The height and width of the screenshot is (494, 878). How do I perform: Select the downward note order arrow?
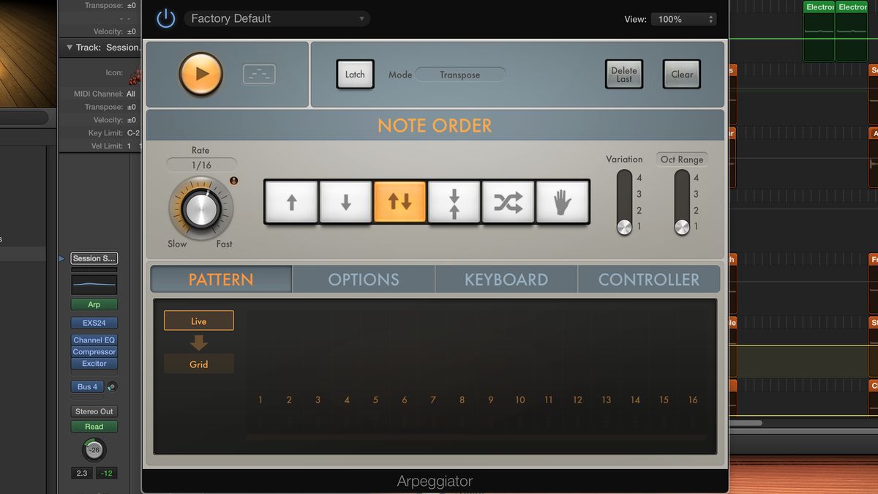345,202
